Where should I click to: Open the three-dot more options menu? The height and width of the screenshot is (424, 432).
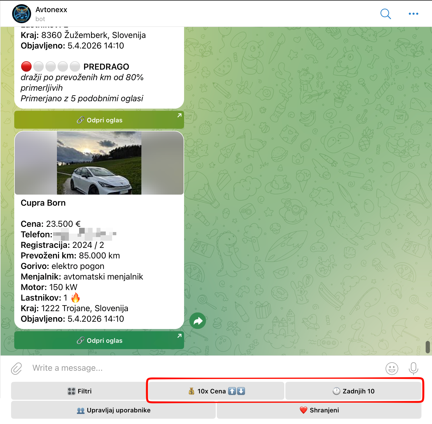[x=413, y=14]
